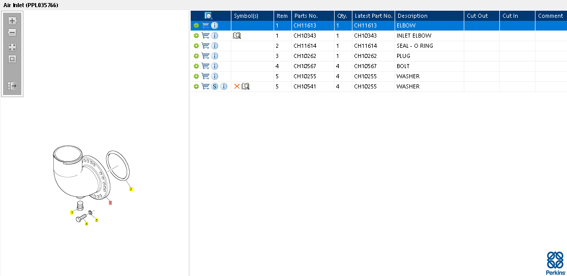Click the export list arrow icon in toolbar

[x=12, y=86]
